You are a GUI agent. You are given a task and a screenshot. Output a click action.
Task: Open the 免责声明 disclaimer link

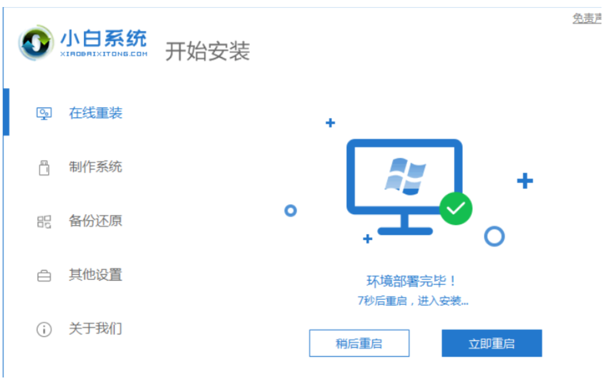(587, 18)
